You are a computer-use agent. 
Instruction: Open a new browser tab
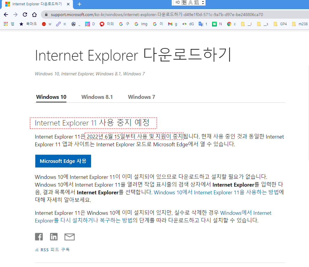[x=79, y=4]
